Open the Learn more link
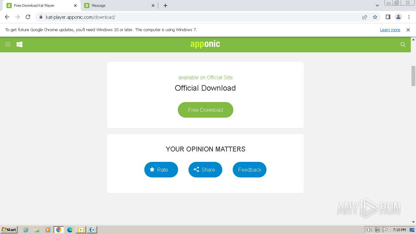This screenshot has height=234, width=416. (x=390, y=30)
